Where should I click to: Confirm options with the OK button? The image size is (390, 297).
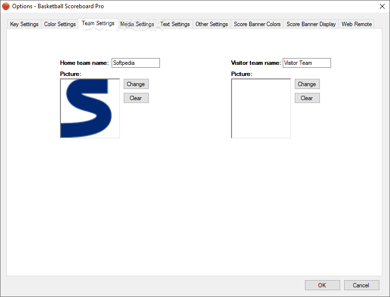pos(322,285)
